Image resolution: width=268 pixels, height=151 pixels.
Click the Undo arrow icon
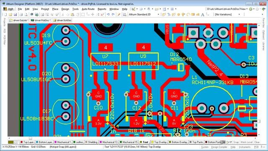pos(108,15)
